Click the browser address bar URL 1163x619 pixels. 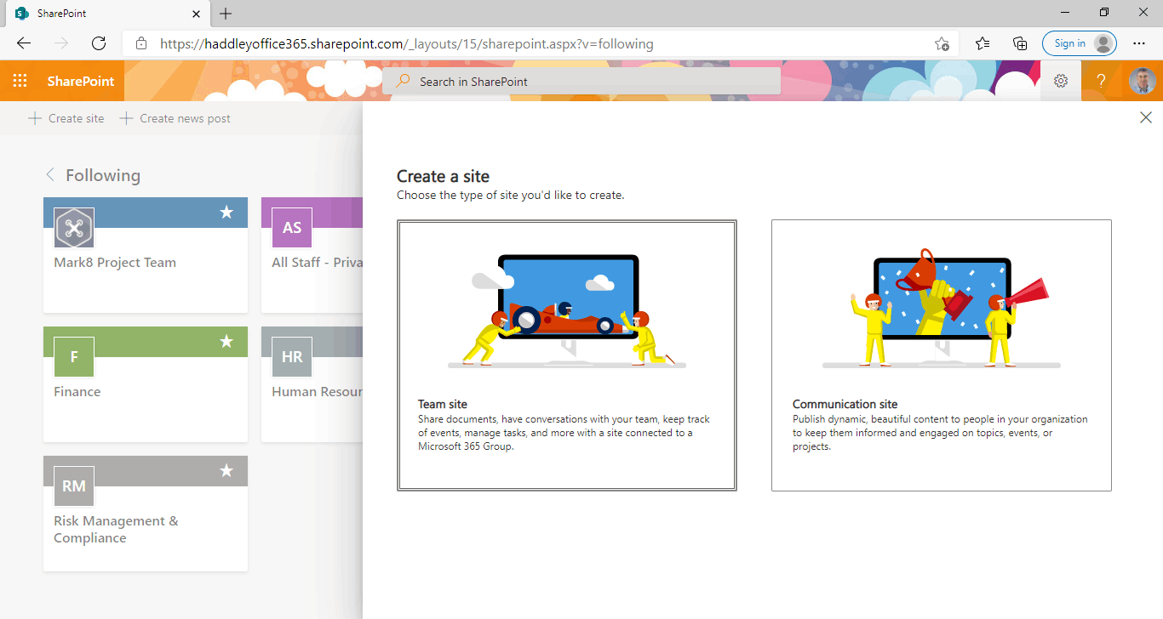coord(407,43)
